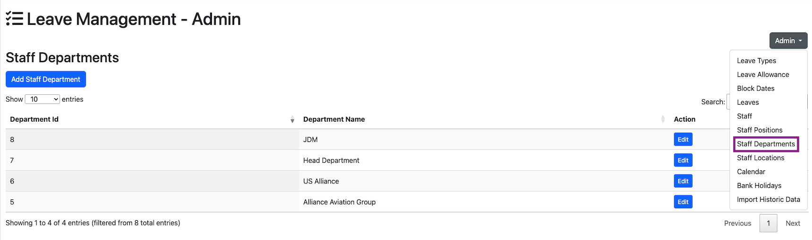
Task: Edit the Head Department row
Action: (x=683, y=160)
